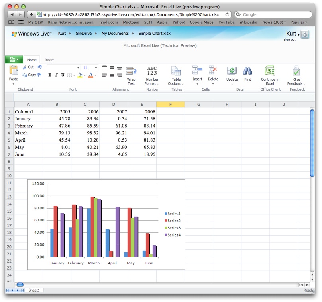Click the browser address bar URL

[131, 15]
